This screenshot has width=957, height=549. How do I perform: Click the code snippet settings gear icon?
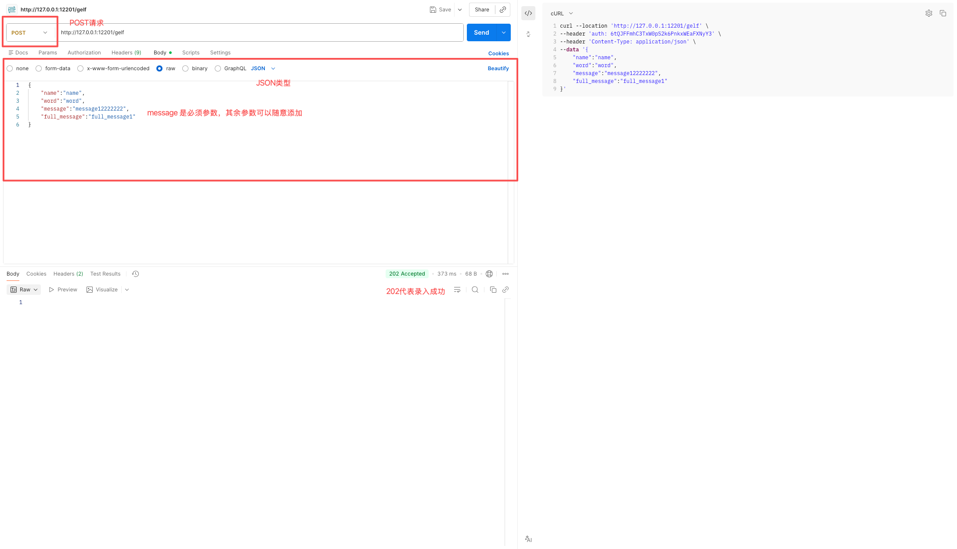point(928,13)
